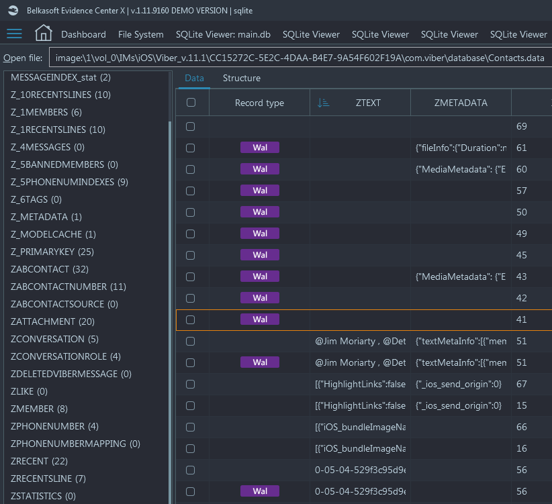The width and height of the screenshot is (552, 504).
Task: Click a Wal record type badge
Action: [x=259, y=147]
